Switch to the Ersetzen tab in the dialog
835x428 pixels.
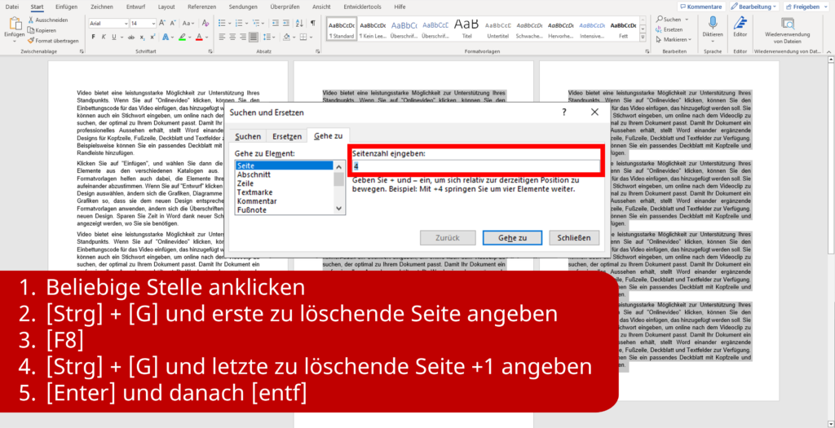coord(287,136)
